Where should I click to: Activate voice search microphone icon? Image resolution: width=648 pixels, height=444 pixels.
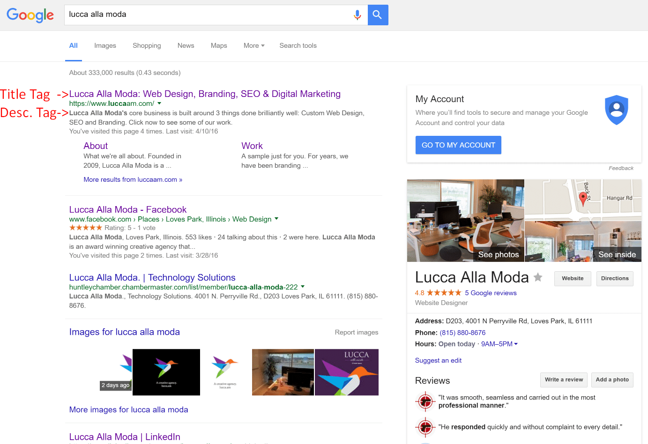357,15
